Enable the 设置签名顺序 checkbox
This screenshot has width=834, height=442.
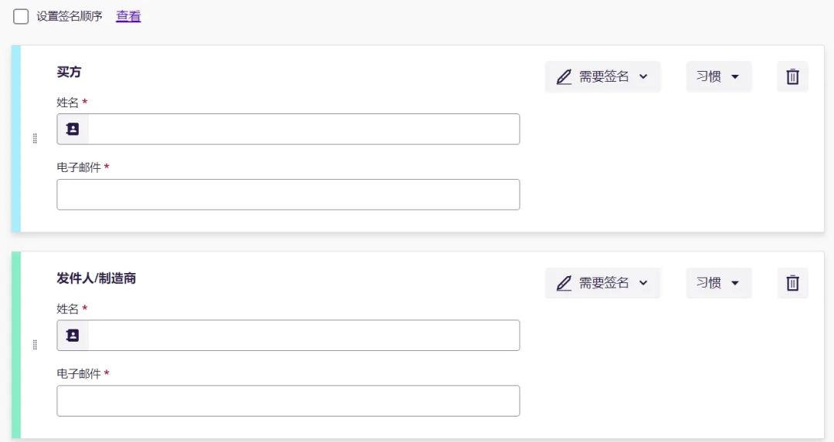21,16
